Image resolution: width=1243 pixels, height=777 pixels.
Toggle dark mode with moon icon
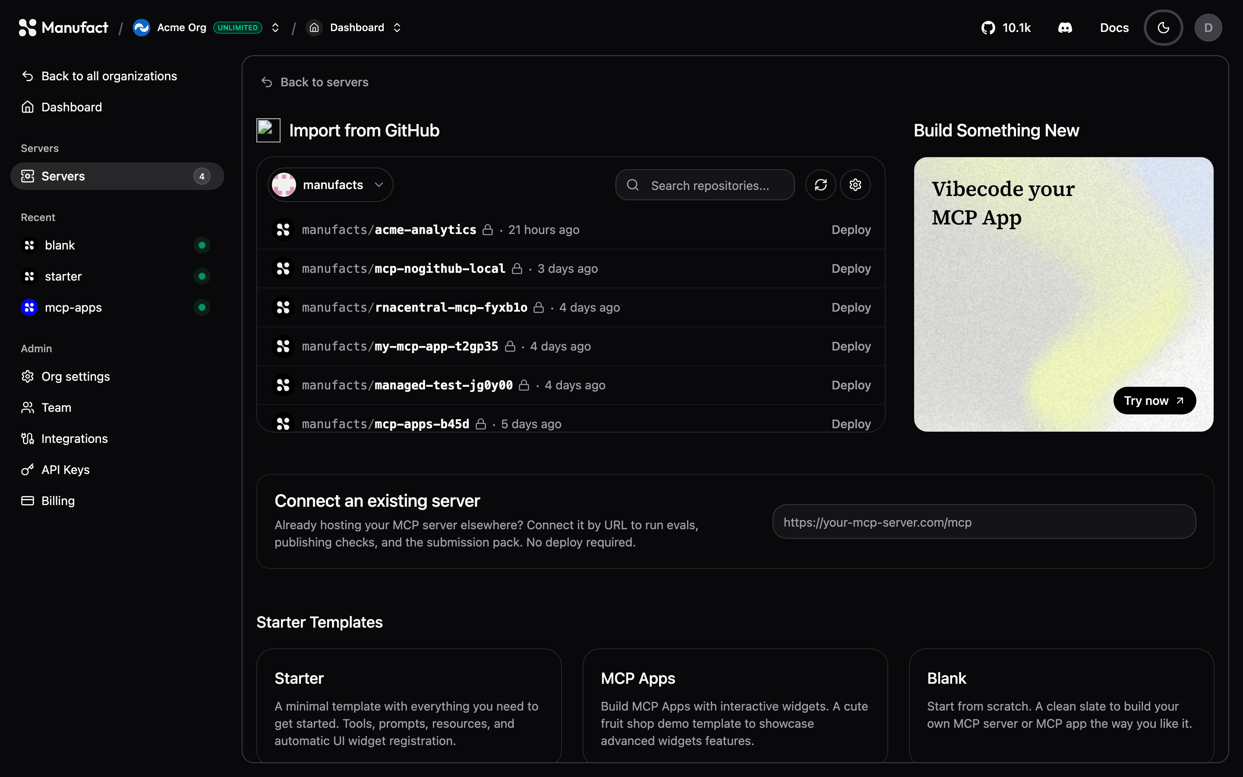click(1164, 28)
